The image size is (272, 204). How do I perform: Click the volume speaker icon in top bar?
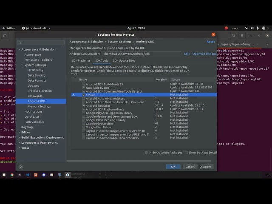pos(252,28)
